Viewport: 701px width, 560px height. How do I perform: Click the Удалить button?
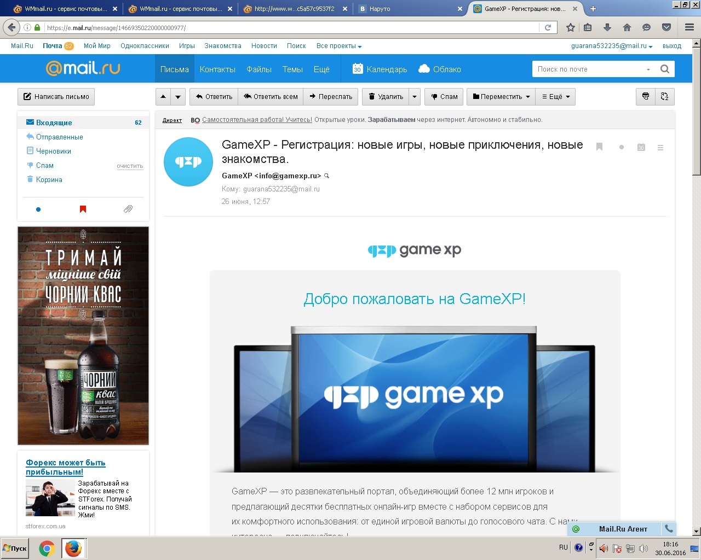pyautogui.click(x=386, y=97)
